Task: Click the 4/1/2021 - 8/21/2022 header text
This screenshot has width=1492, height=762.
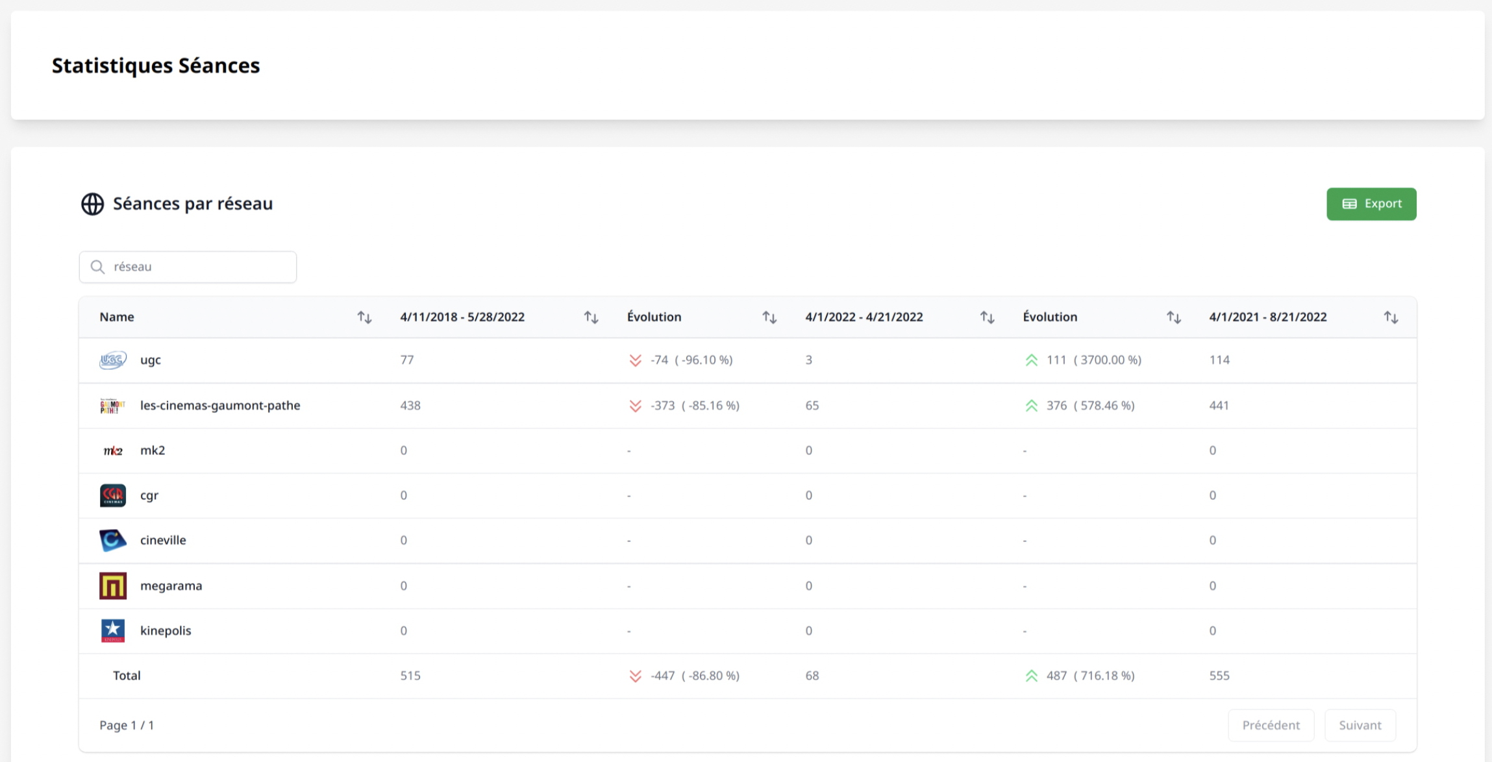Action: tap(1268, 317)
